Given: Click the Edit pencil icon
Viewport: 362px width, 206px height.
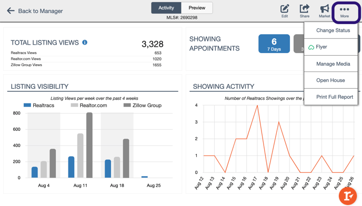Looking at the screenshot, I should 285,9.
